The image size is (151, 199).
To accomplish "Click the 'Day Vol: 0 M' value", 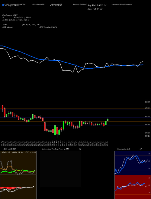I will 95,9.
